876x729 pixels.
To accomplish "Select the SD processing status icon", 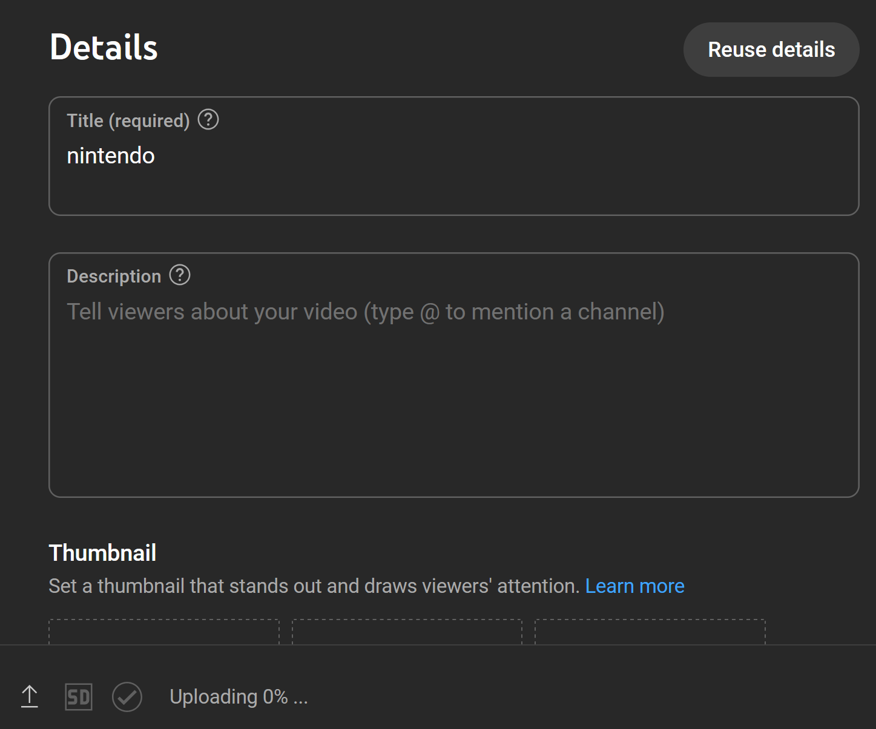I will [79, 697].
